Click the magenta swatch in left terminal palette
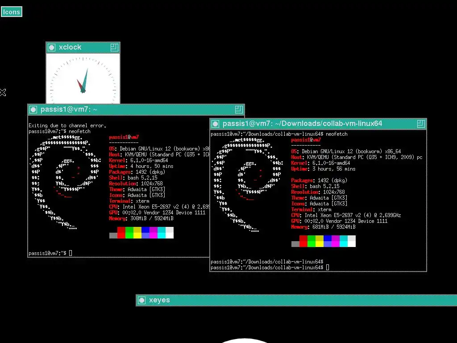The width and height of the screenshot is (457, 343). click(154, 233)
